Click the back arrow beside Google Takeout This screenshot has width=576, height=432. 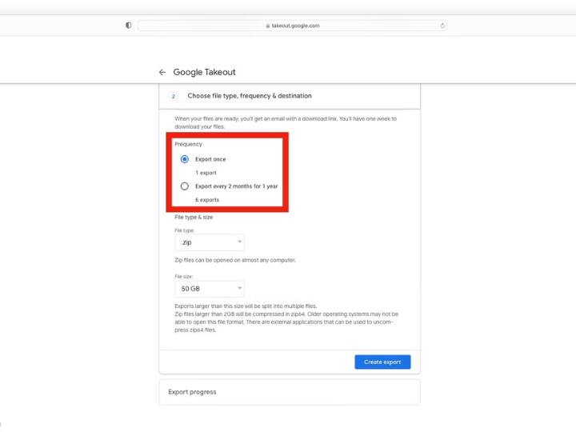point(162,72)
